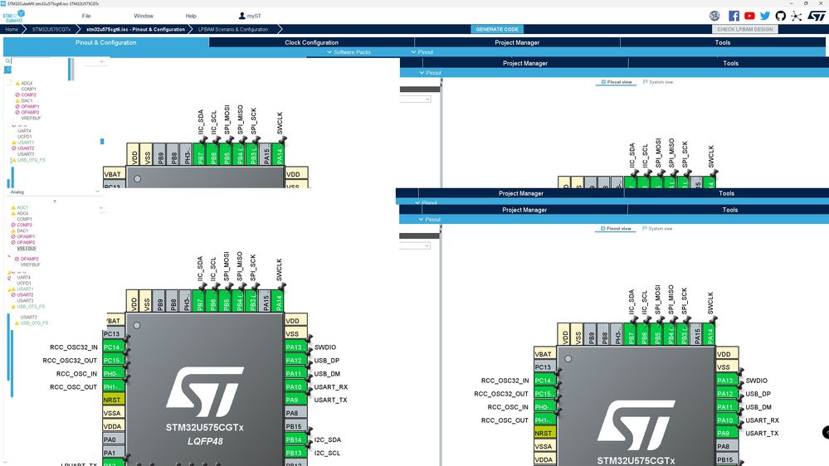This screenshot has height=466, width=829.
Task: Open the File menu
Action: [86, 16]
